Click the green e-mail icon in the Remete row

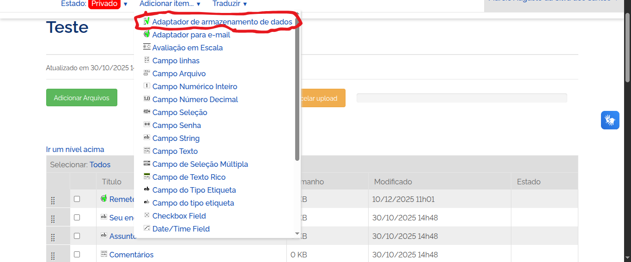point(104,198)
